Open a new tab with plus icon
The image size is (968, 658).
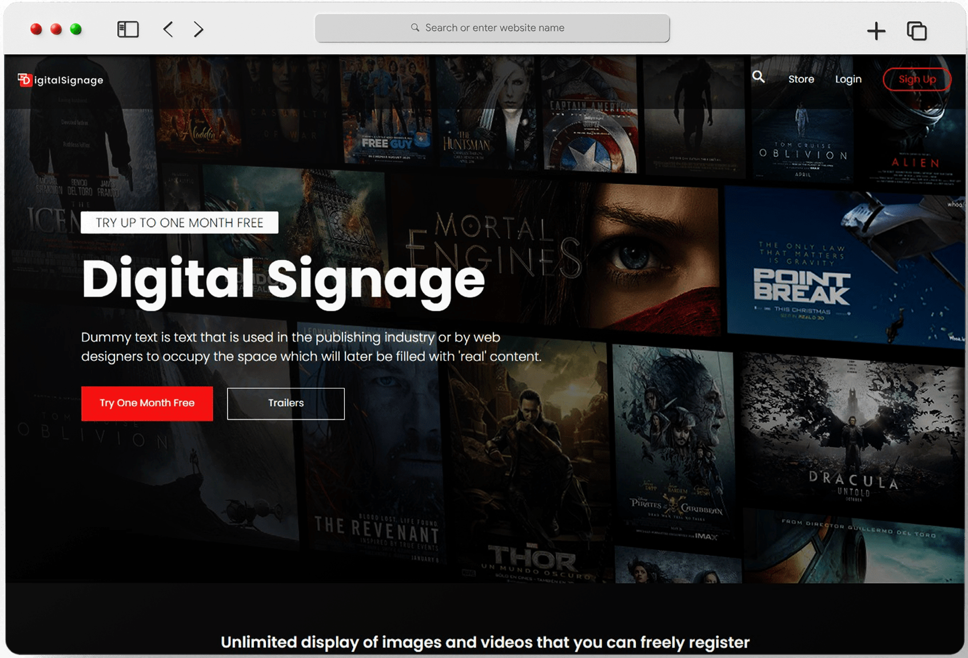(x=875, y=31)
